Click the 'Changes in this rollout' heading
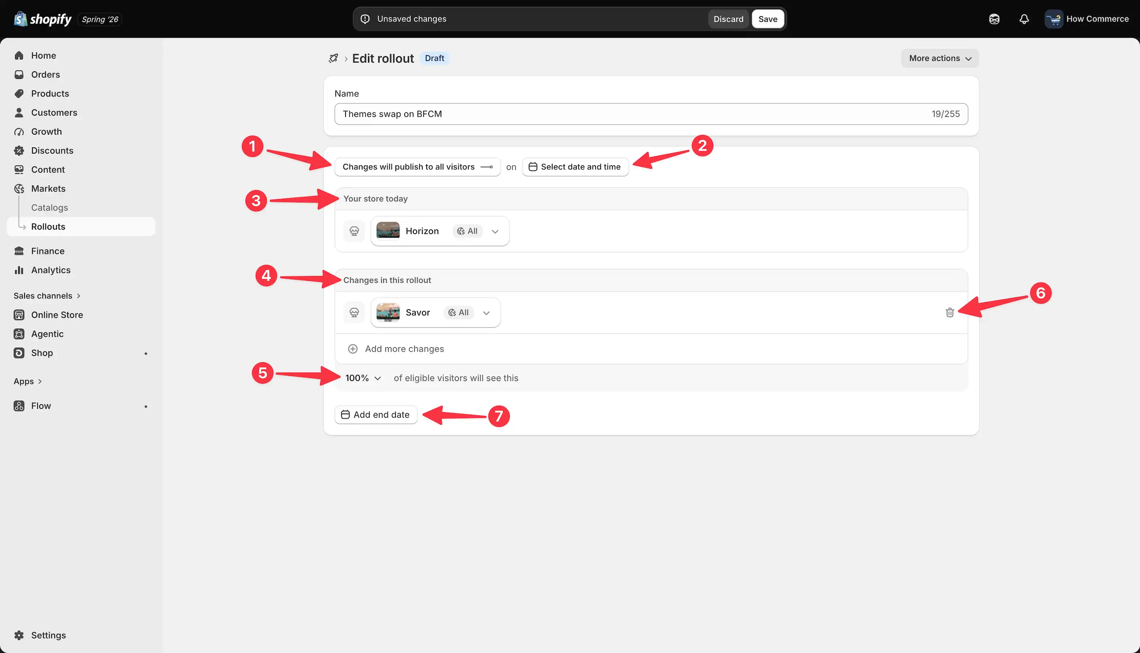Viewport: 1140px width, 653px height. tap(387, 280)
